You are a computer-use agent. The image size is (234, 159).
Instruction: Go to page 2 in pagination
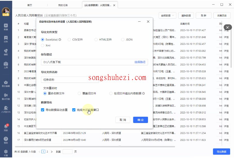(x=47, y=152)
